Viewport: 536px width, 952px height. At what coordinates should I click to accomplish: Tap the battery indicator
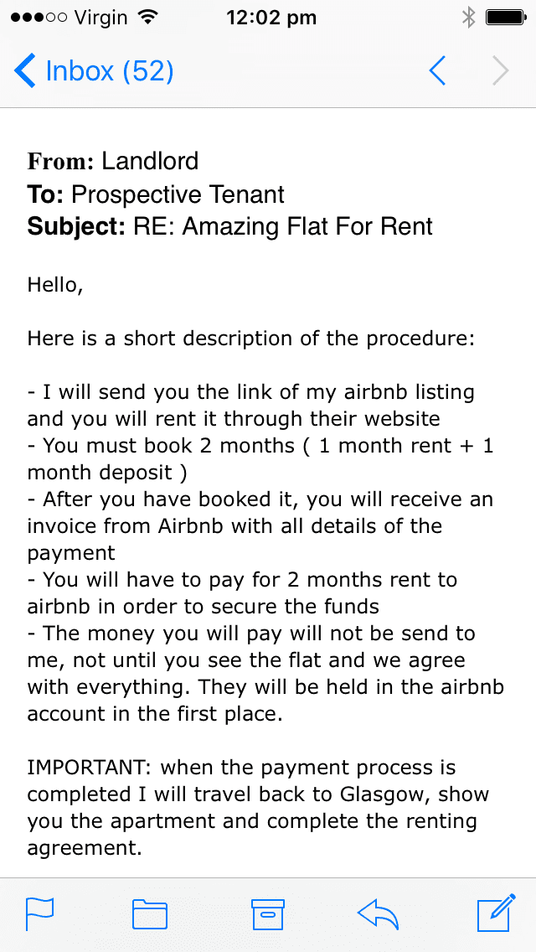[x=504, y=18]
